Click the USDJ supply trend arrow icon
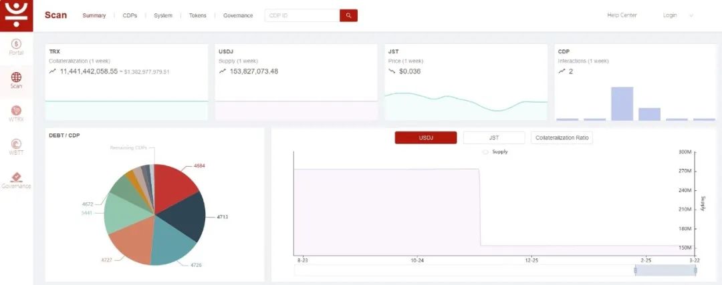The image size is (722, 285). tap(223, 71)
